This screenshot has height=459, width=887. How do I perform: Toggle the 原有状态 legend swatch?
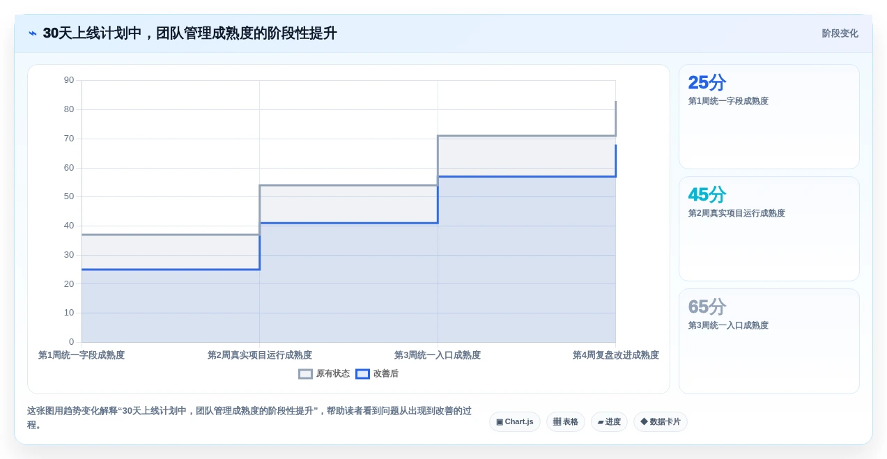tap(305, 374)
